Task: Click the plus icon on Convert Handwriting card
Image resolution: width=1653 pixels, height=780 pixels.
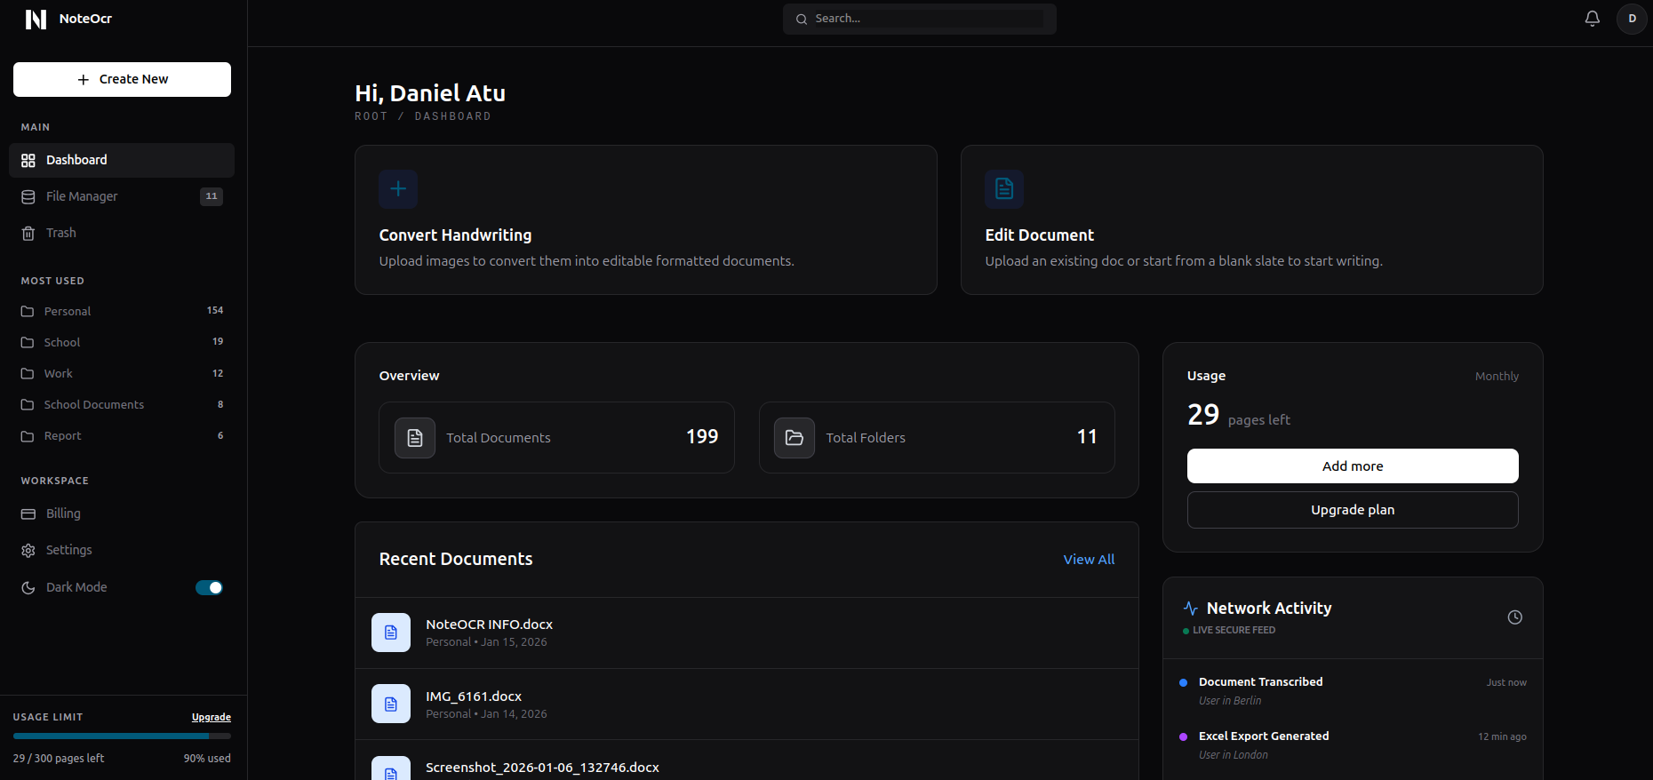Action: click(x=398, y=189)
